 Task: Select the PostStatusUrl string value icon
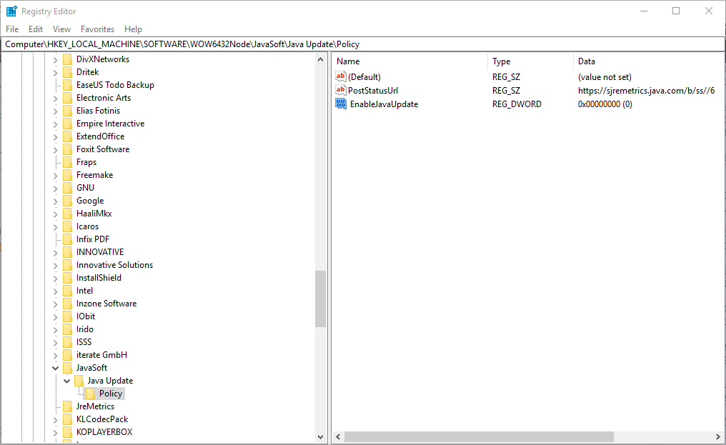(x=341, y=90)
